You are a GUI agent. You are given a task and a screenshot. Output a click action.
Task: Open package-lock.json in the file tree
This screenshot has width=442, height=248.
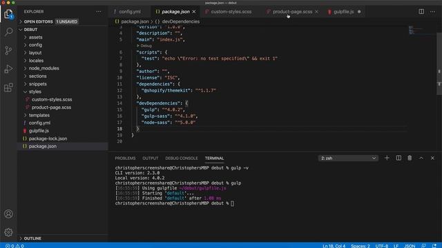click(48, 138)
